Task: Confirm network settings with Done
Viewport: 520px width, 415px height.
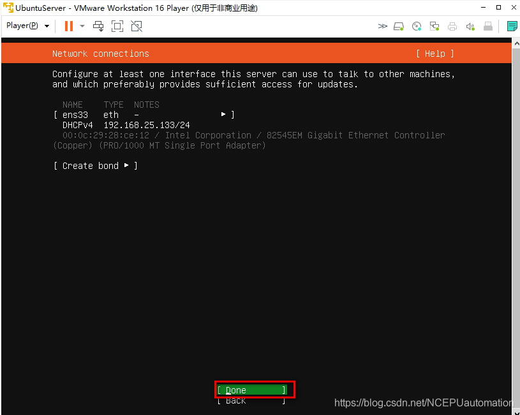Action: (x=251, y=390)
